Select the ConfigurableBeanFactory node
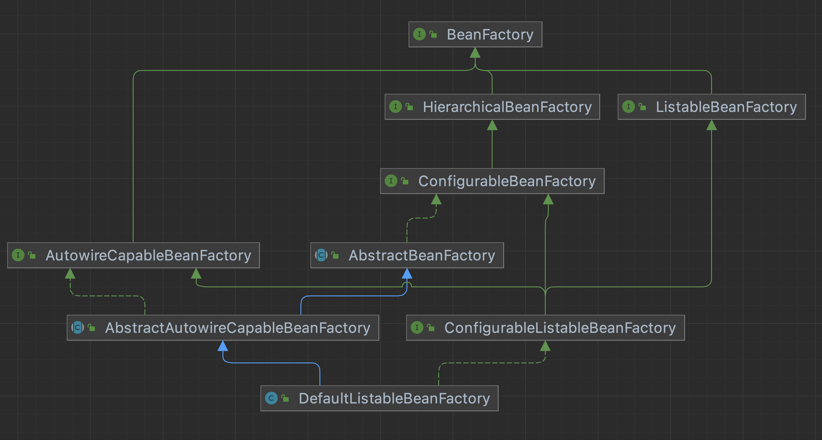 507,181
